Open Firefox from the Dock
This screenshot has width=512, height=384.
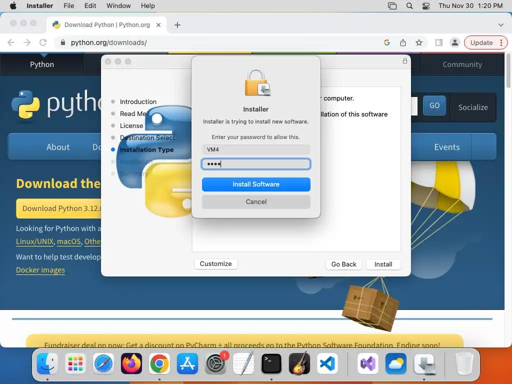click(x=131, y=363)
